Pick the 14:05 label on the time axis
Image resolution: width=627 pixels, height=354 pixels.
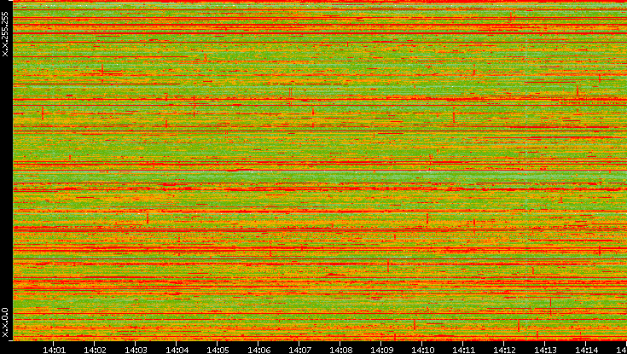(x=218, y=350)
